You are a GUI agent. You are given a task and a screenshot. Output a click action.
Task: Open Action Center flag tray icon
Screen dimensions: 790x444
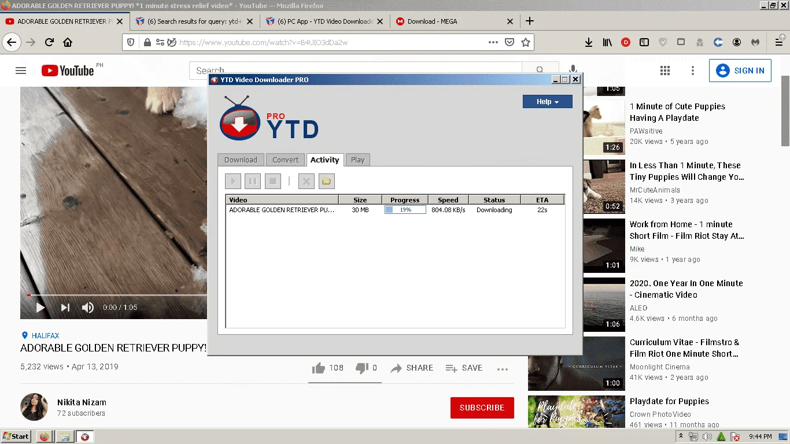[x=735, y=436]
